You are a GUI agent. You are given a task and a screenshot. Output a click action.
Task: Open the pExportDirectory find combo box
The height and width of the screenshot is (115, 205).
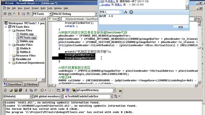coord(114,90)
